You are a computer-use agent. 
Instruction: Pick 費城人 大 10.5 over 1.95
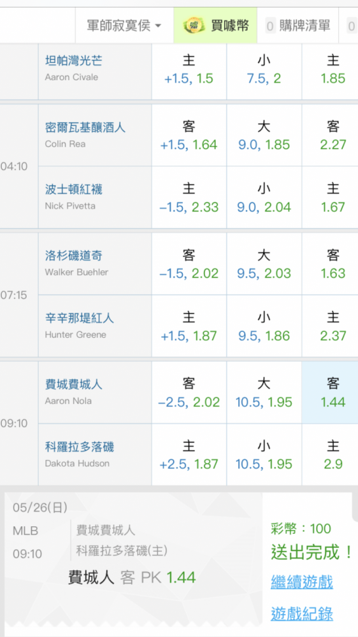click(x=264, y=392)
